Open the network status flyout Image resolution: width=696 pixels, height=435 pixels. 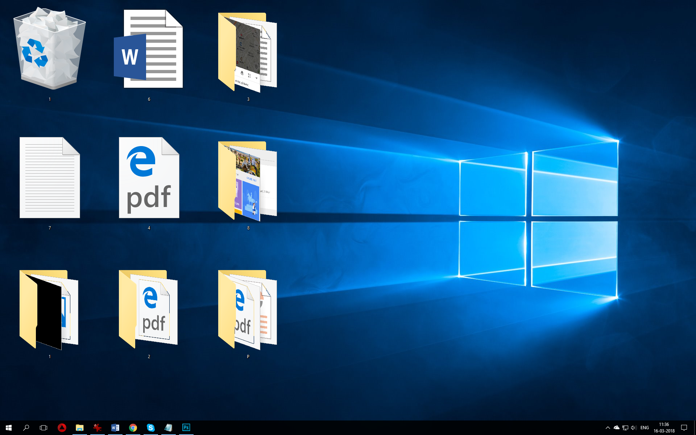click(625, 427)
